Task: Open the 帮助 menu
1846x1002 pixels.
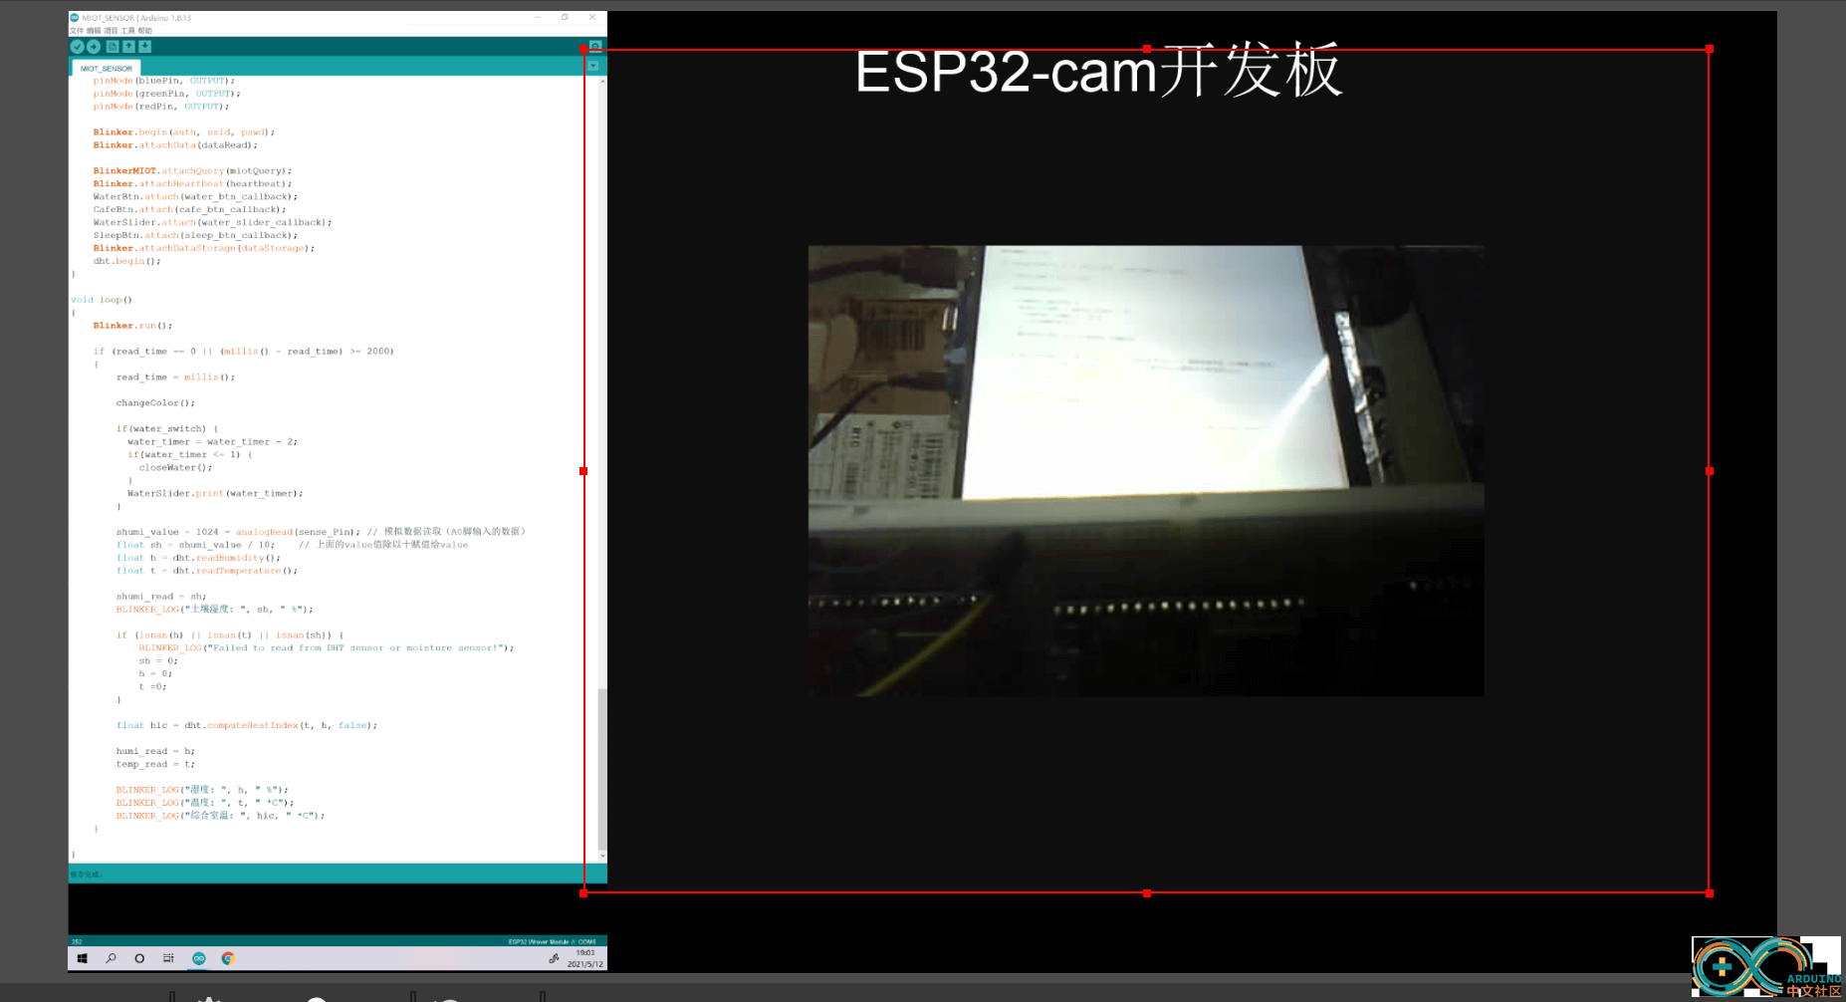Action: [x=144, y=31]
